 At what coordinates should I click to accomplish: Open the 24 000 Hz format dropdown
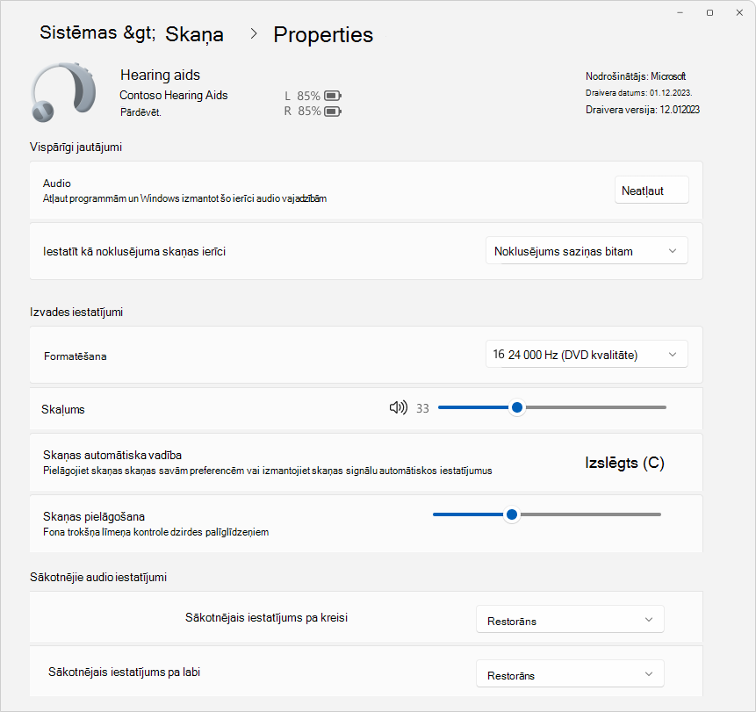(587, 355)
